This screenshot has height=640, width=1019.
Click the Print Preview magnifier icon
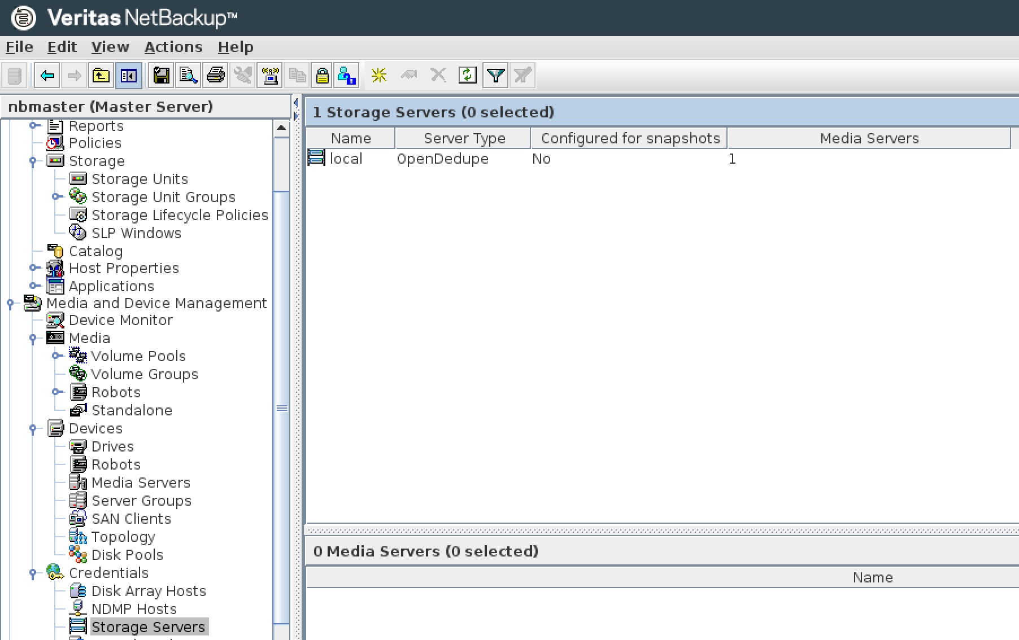tap(188, 75)
